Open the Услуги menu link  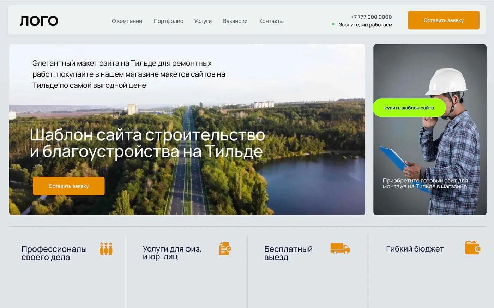(x=203, y=21)
